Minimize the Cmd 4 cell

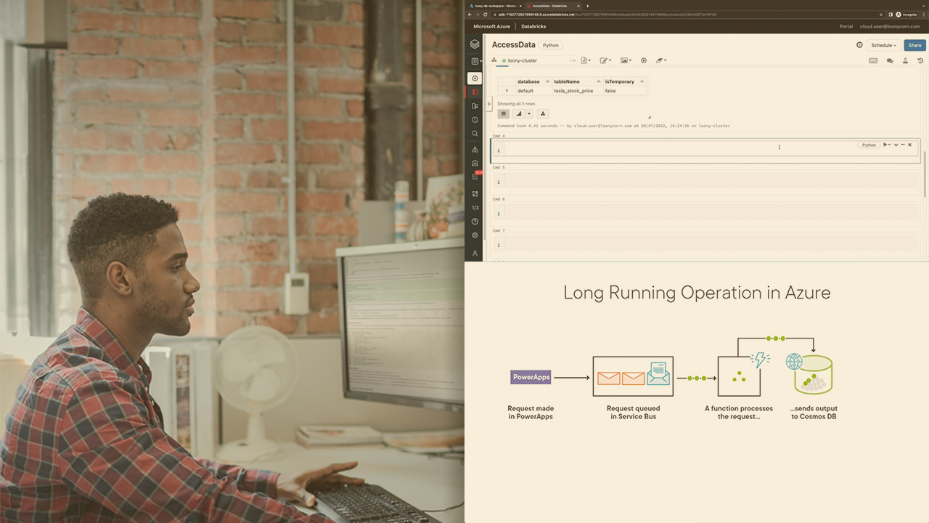pos(903,145)
